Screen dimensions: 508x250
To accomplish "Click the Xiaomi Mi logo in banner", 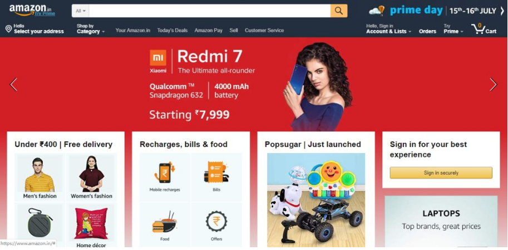I will [x=158, y=58].
